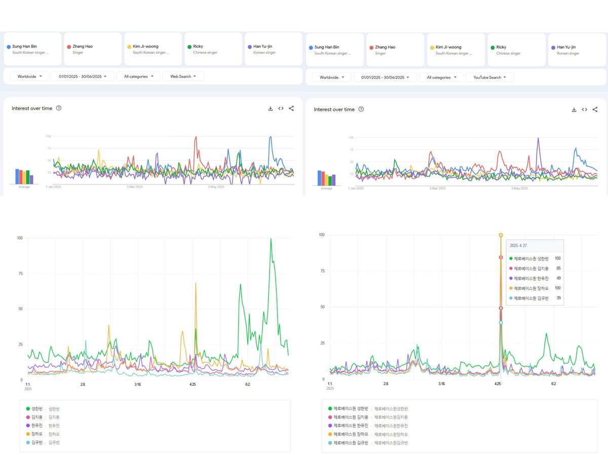
Task: Click Interest over time heading in YouTube Search panel
Action: click(x=334, y=109)
